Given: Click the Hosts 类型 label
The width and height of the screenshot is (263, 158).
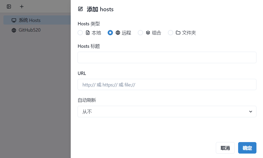Looking at the screenshot, I should point(89,24).
